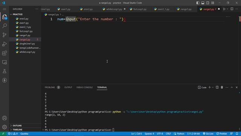Open tempCodeRunner file in explorer

pyautogui.click(x=30, y=48)
